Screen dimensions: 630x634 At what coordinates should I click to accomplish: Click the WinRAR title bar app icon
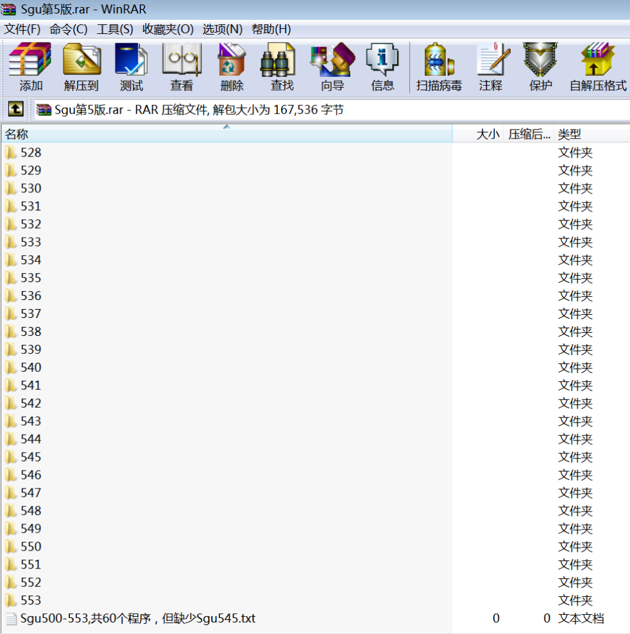[8, 9]
